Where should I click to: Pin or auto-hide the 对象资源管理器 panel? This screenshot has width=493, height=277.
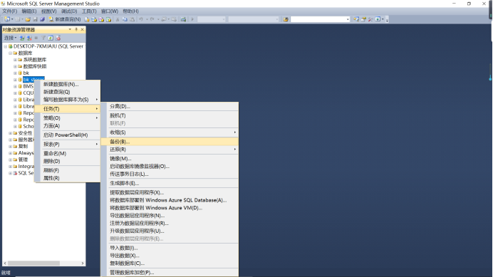coord(76,30)
